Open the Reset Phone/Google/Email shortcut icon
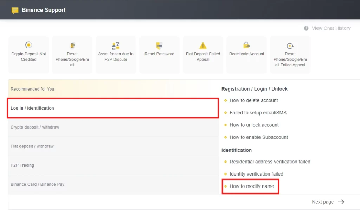The image size is (360, 210). pos(72,46)
